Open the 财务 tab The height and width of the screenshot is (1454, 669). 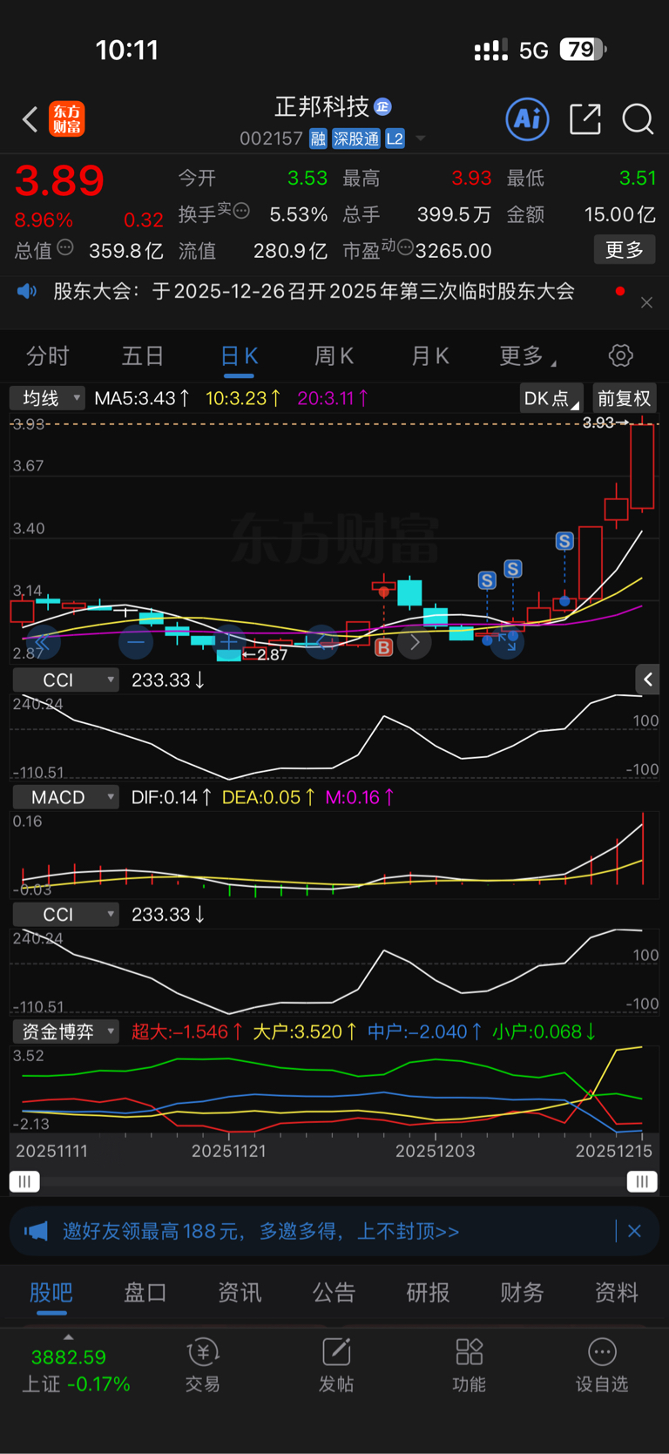click(x=522, y=1293)
